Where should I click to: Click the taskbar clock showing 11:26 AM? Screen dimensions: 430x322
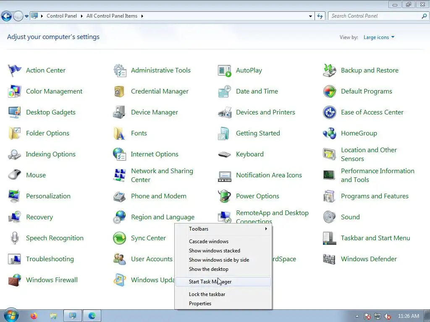click(408, 316)
